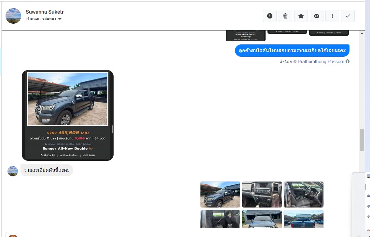Open Suwanna Suketr profile avatar in header
Screen dimensions: 370x237
click(x=13, y=16)
